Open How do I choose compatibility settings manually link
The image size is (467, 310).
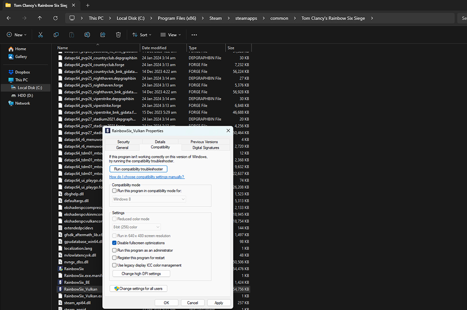click(x=147, y=177)
